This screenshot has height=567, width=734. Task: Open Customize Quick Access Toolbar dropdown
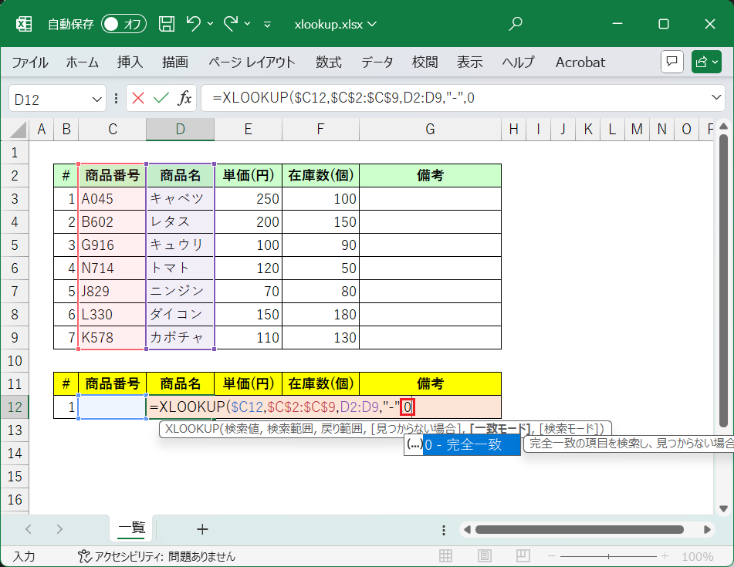coord(267,24)
